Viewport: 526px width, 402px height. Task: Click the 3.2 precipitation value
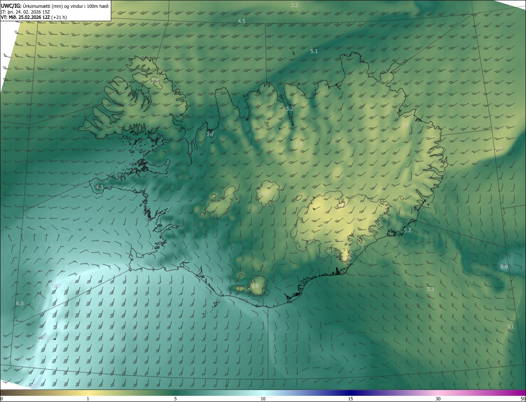294,5
